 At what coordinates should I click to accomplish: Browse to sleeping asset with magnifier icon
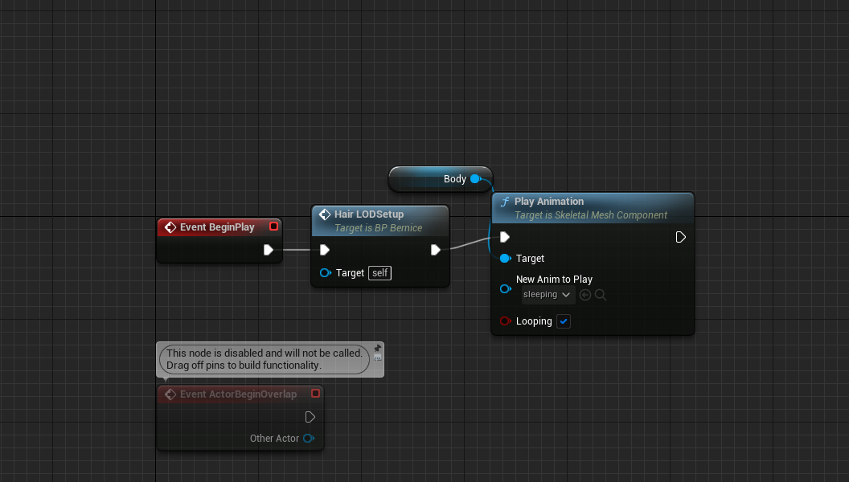pyautogui.click(x=600, y=295)
